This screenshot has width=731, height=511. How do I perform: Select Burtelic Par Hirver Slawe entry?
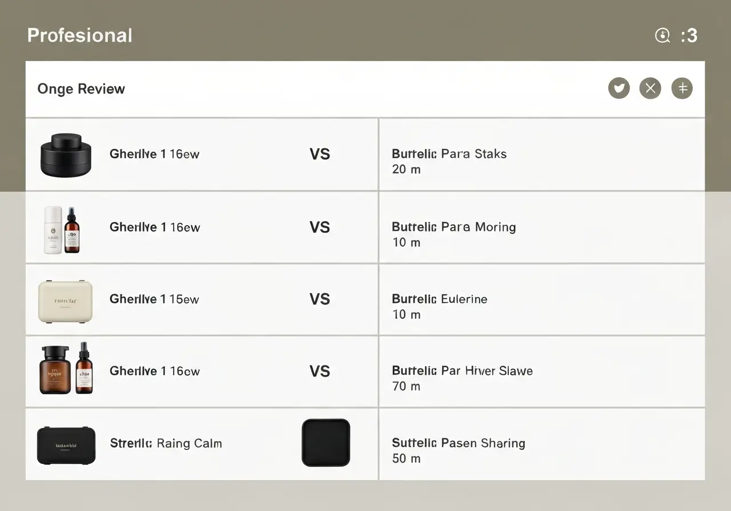click(541, 371)
